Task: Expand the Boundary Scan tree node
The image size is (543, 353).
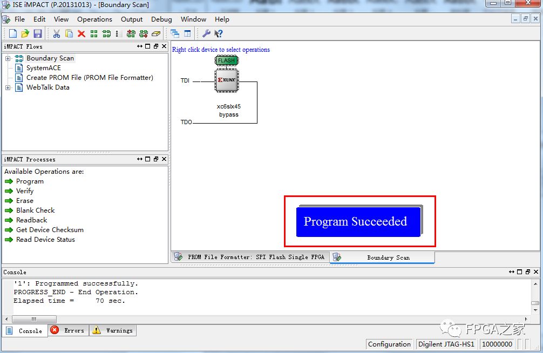Action: [x=8, y=58]
